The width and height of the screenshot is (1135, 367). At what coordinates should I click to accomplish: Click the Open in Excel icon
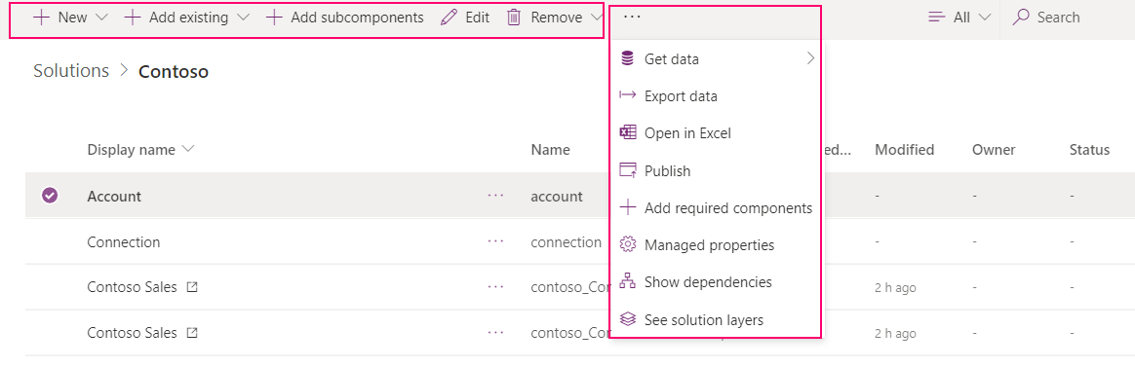click(x=628, y=133)
